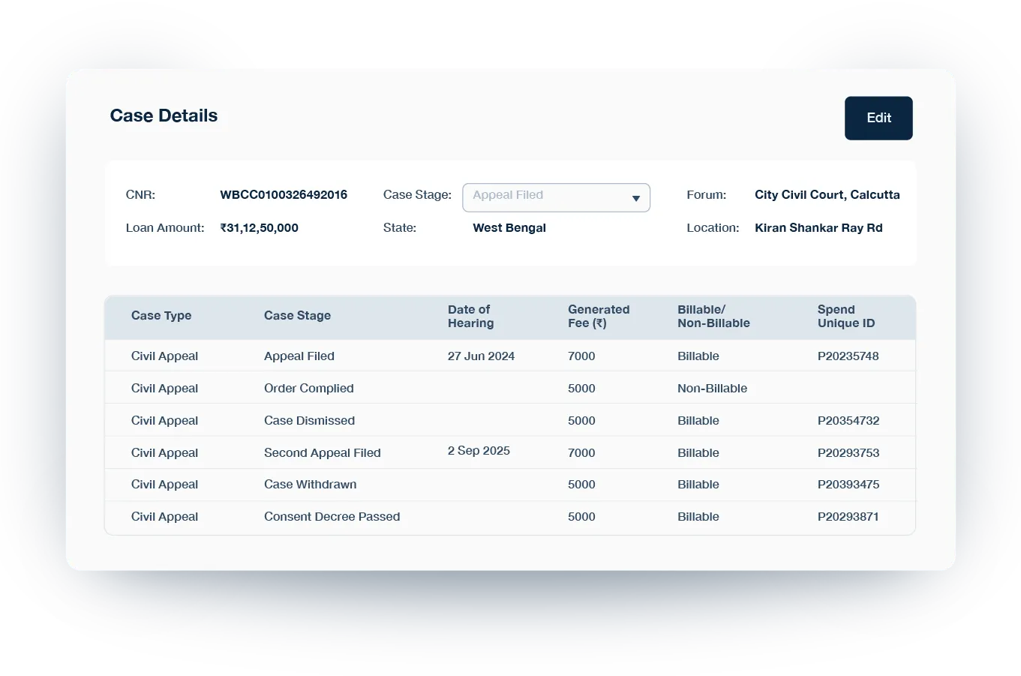Select Spend Unique ID P20293871
This screenshot has height=676, width=1021.
pos(848,517)
